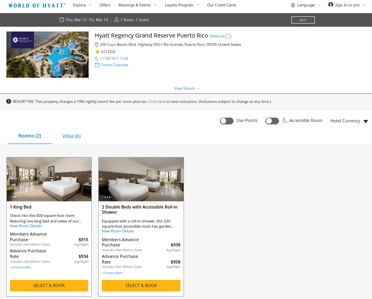Expand the Explore menu
The width and height of the screenshot is (372, 299).
click(82, 5)
